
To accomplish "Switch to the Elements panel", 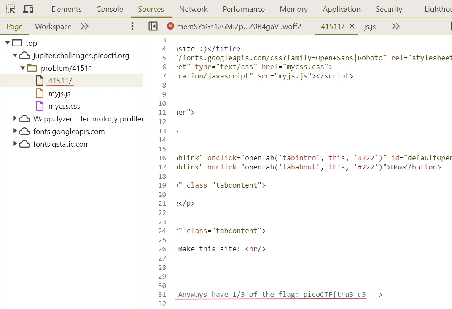I will tap(67, 9).
